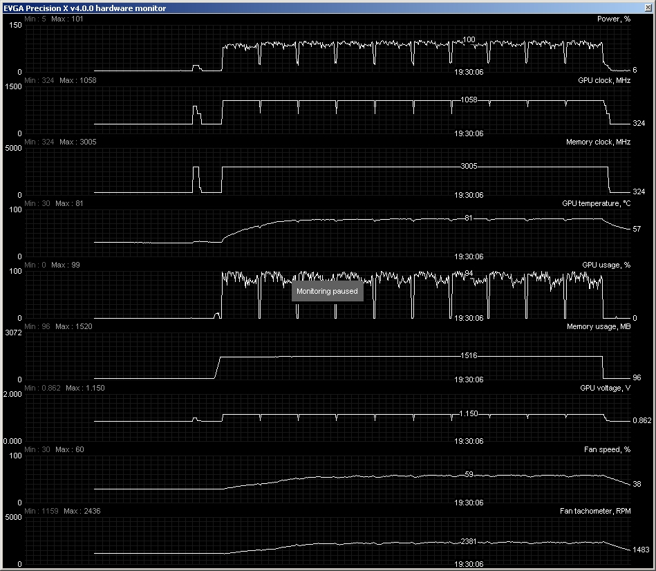The width and height of the screenshot is (656, 571).
Task: Click the 'Min : 324 Max : 3005' stats
Action: [x=60, y=142]
